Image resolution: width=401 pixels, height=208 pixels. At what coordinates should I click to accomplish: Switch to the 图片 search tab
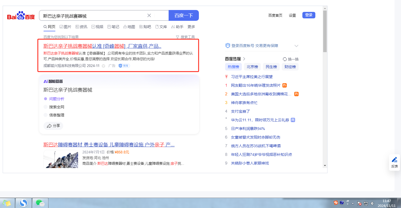[x=65, y=27]
